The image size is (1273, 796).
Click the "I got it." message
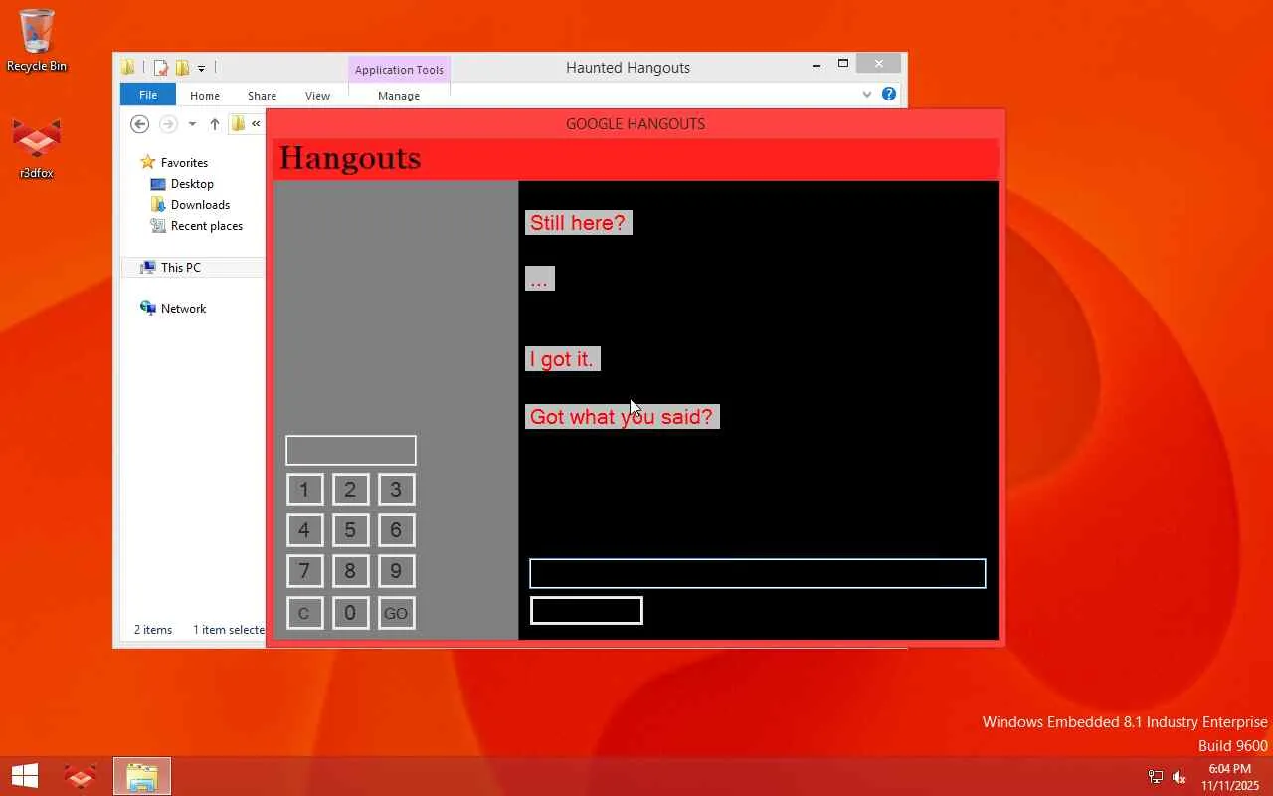562,359
